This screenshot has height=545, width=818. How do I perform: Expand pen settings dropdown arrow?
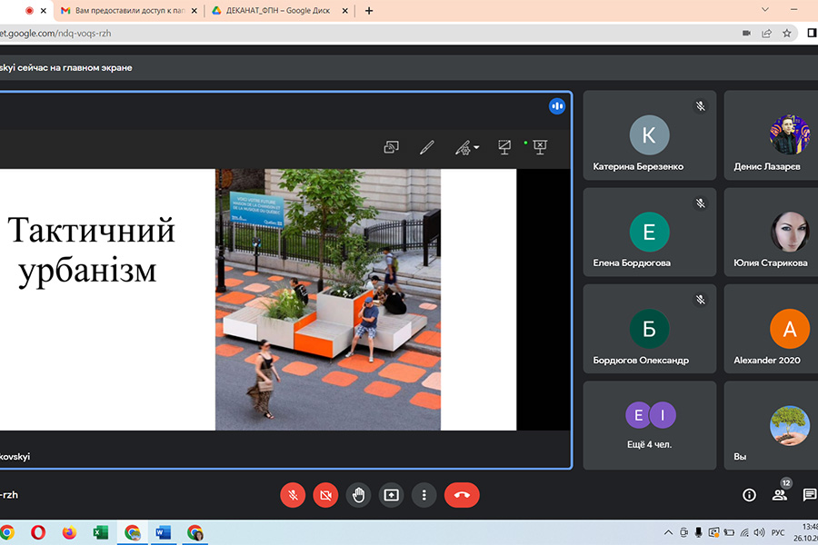(476, 148)
